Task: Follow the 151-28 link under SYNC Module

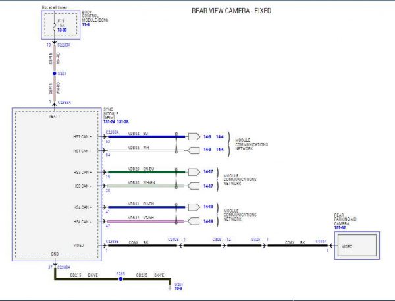Action: [123, 121]
